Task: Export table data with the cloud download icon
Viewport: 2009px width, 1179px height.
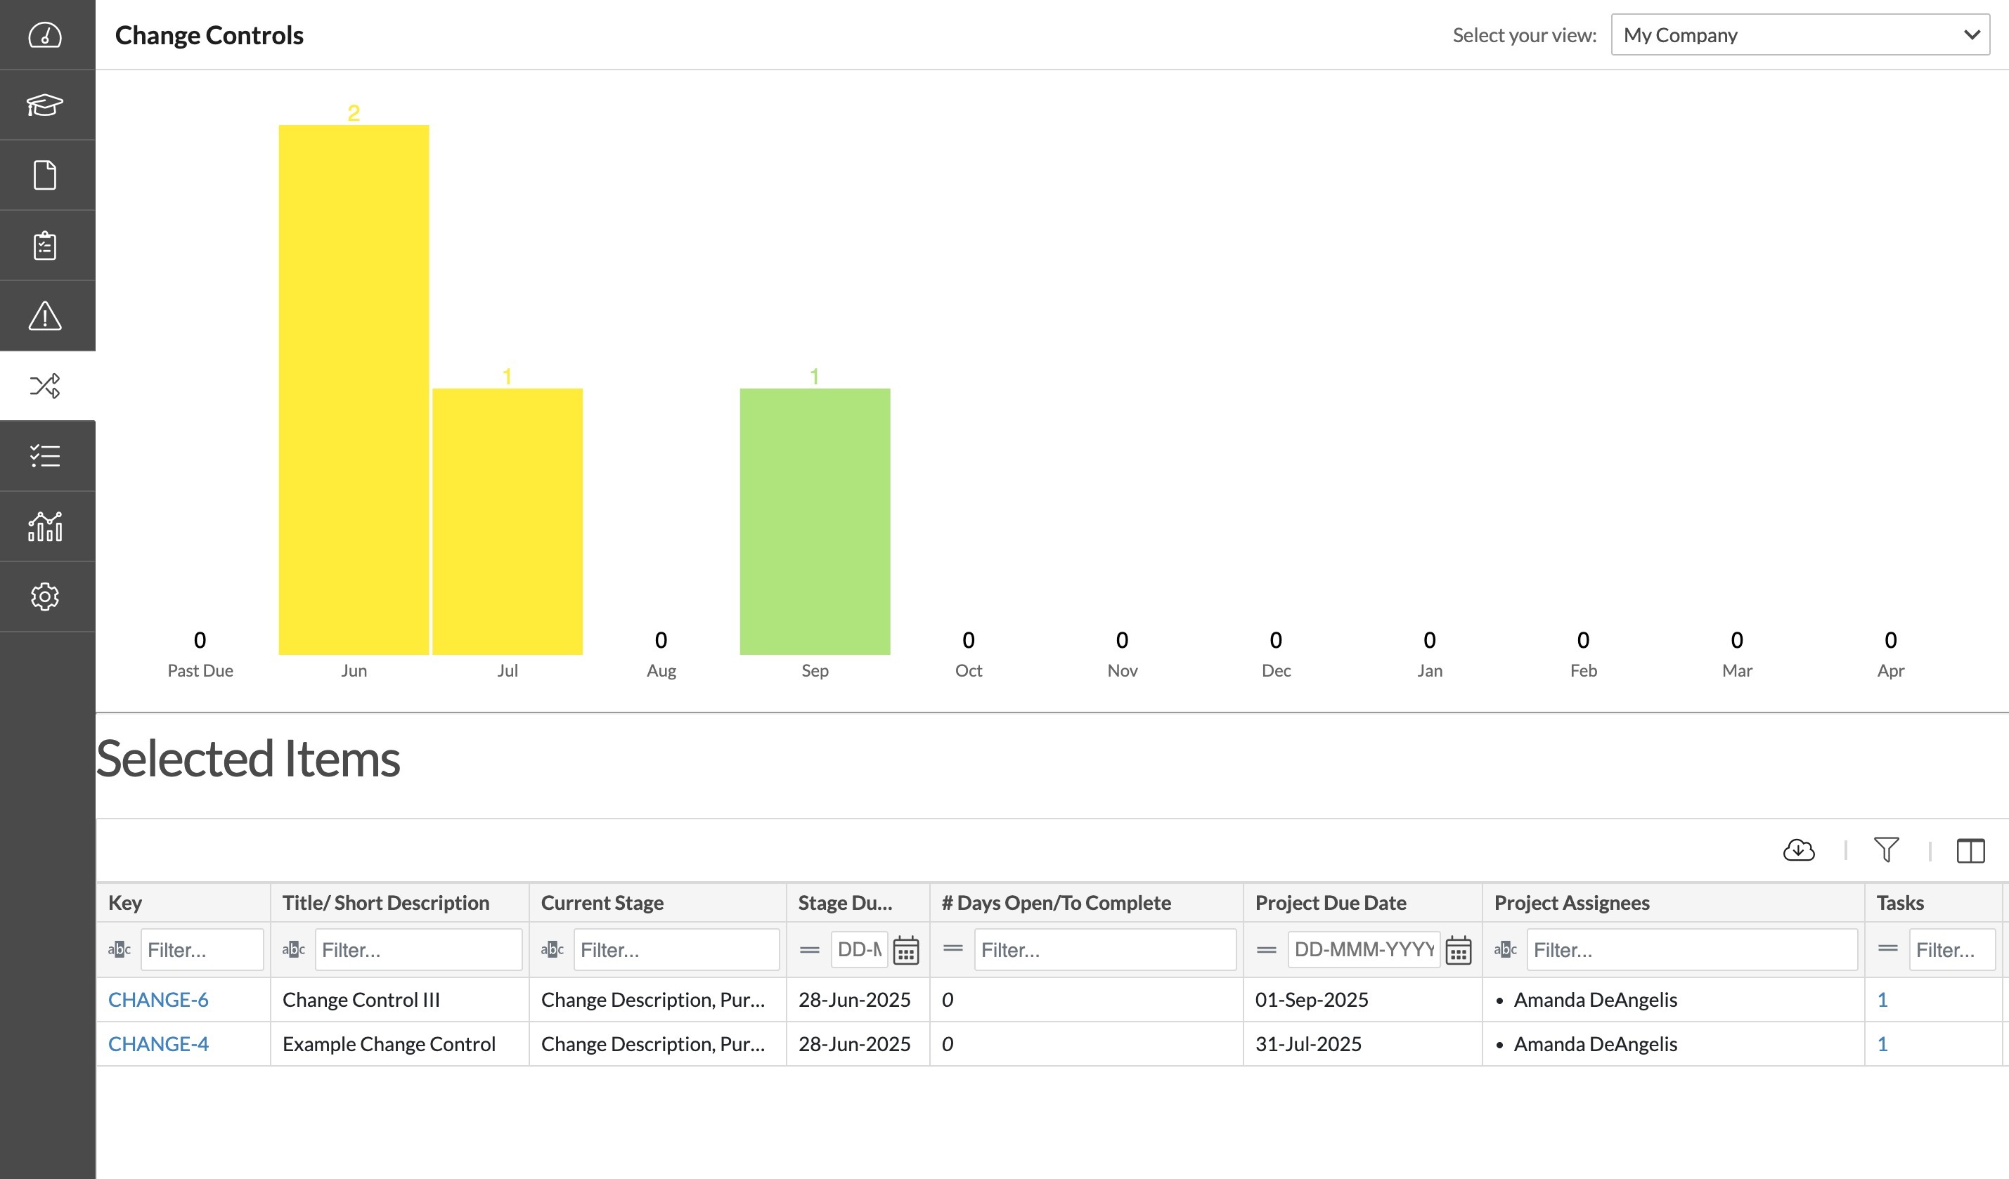Action: click(x=1800, y=850)
